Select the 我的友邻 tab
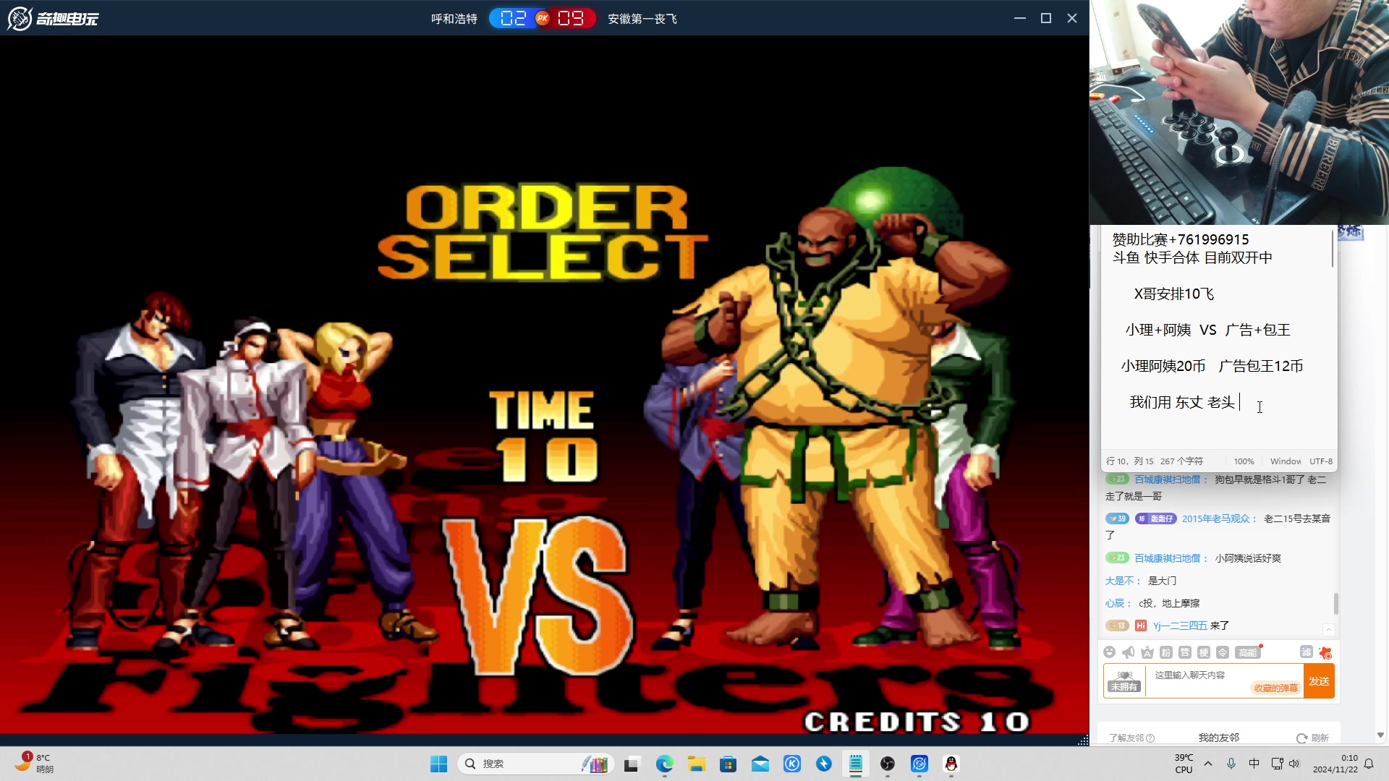 (x=1219, y=738)
